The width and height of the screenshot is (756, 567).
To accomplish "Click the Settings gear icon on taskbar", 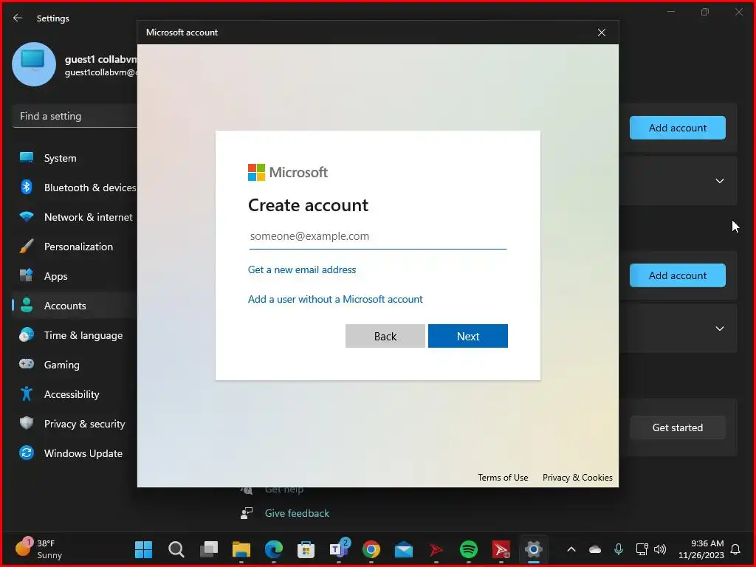I will [534, 549].
